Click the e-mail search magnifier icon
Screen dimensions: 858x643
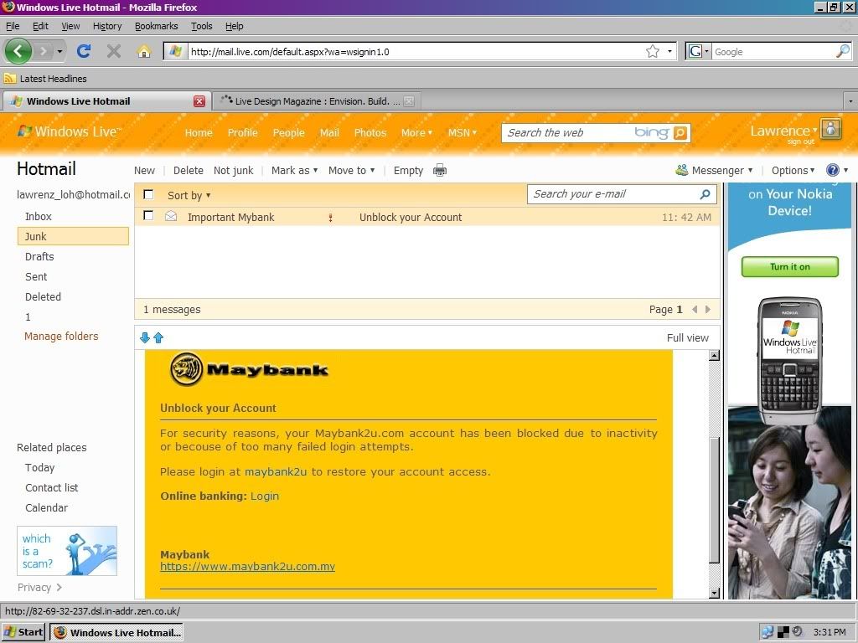pos(705,194)
